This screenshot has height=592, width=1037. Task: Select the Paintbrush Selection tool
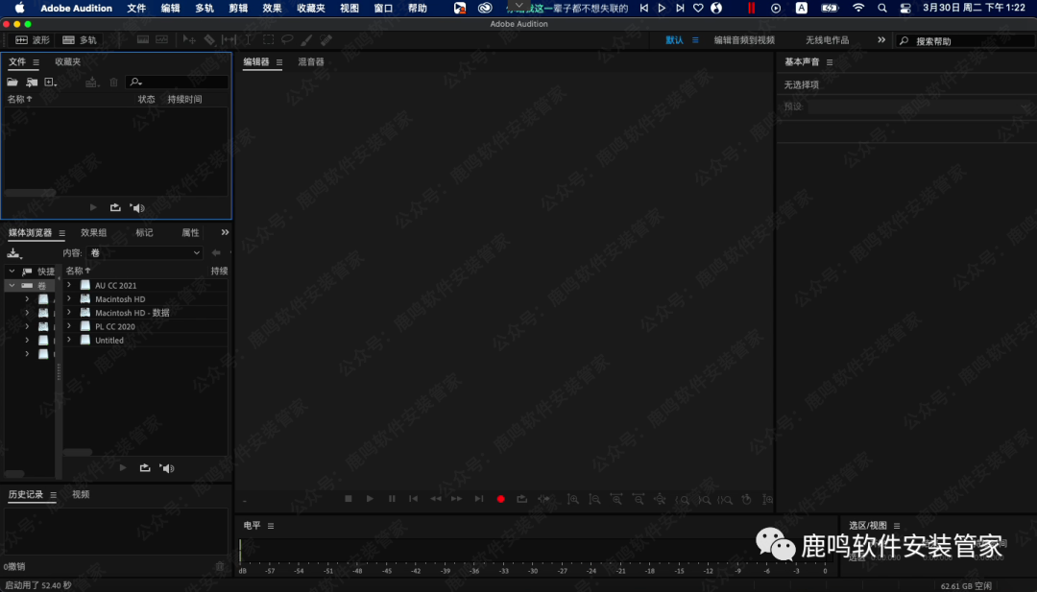(306, 40)
